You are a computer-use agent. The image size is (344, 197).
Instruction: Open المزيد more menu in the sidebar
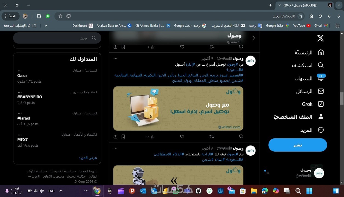(x=312, y=130)
